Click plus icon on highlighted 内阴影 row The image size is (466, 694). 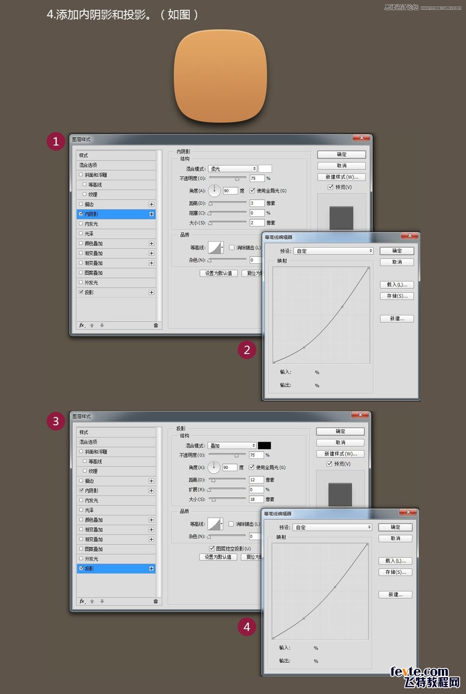(151, 214)
